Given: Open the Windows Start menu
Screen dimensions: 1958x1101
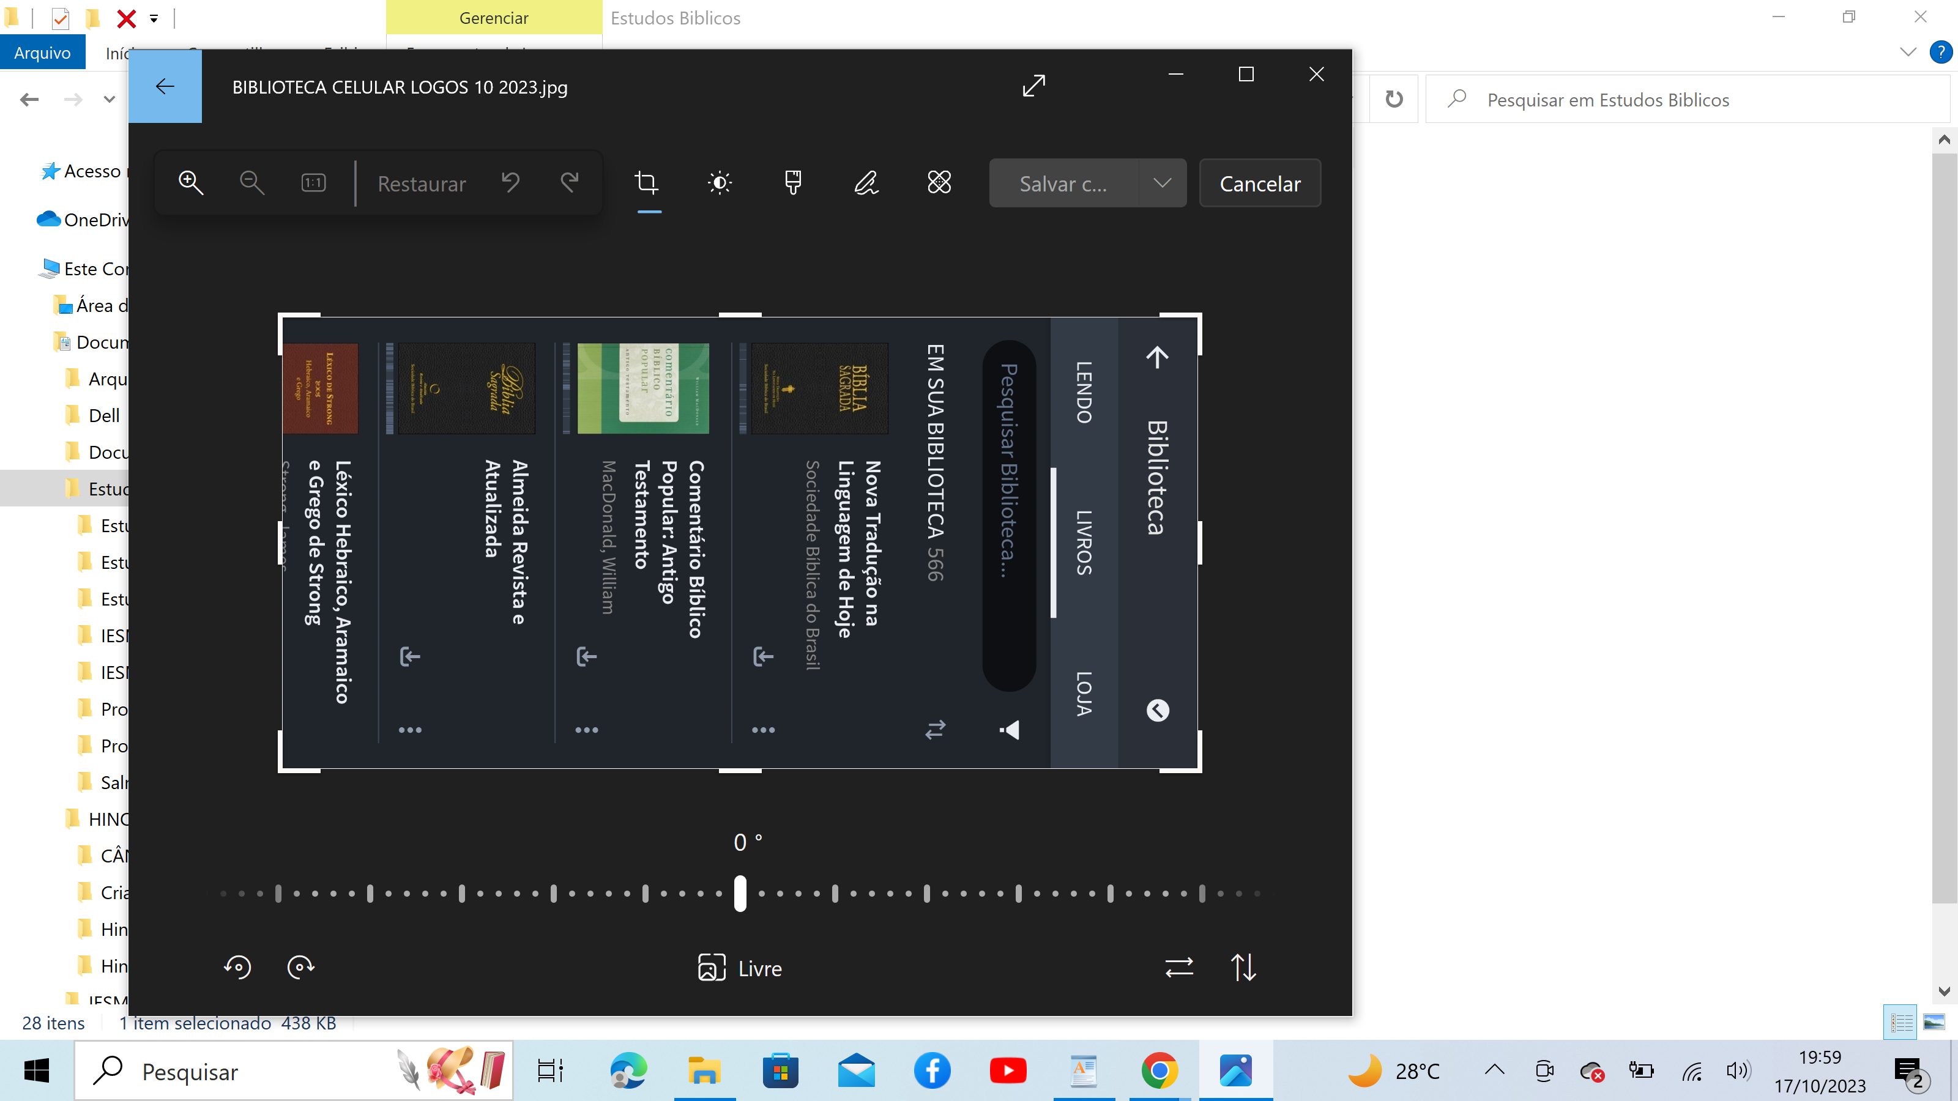Looking at the screenshot, I should [x=37, y=1070].
